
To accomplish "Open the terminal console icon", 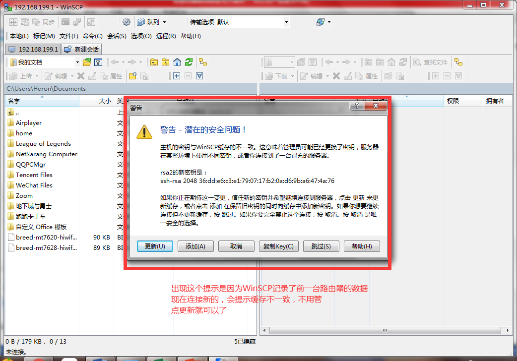I will pos(65,22).
